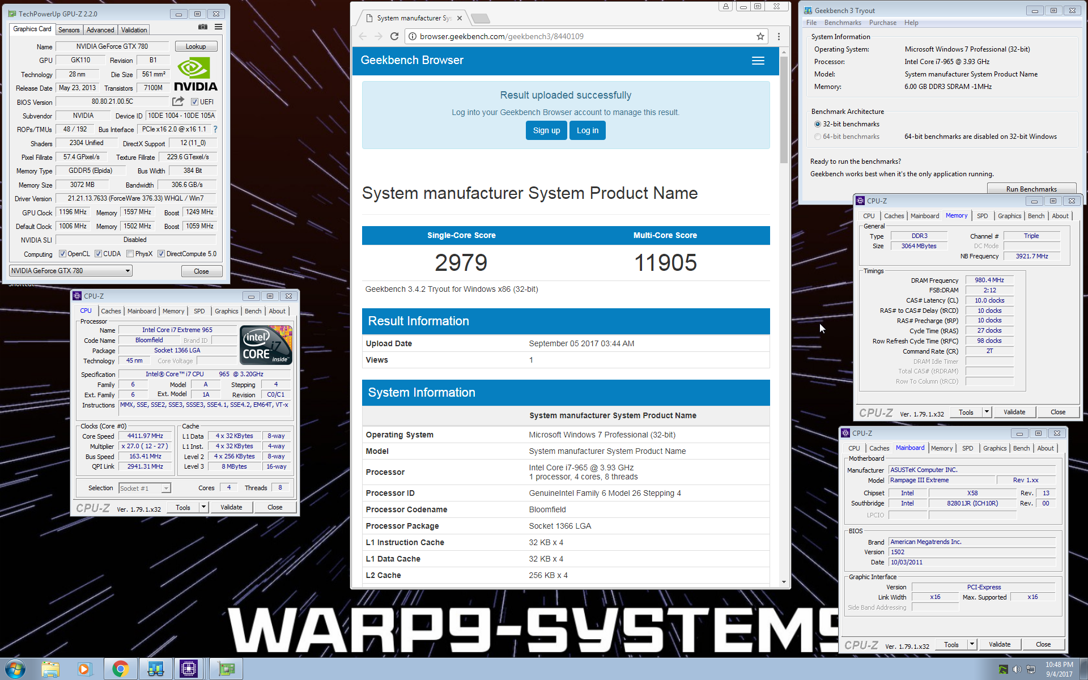Screen dimensions: 1088x680
Task: Click the Lookup button in GPU-Z
Action: coord(195,46)
